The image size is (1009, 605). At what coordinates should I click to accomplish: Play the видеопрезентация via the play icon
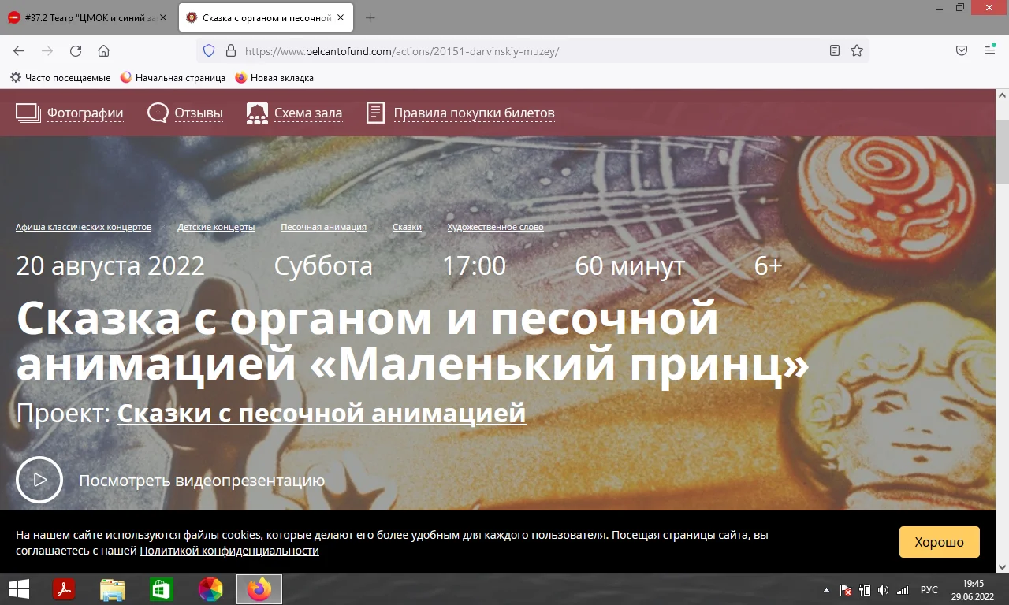pos(39,479)
